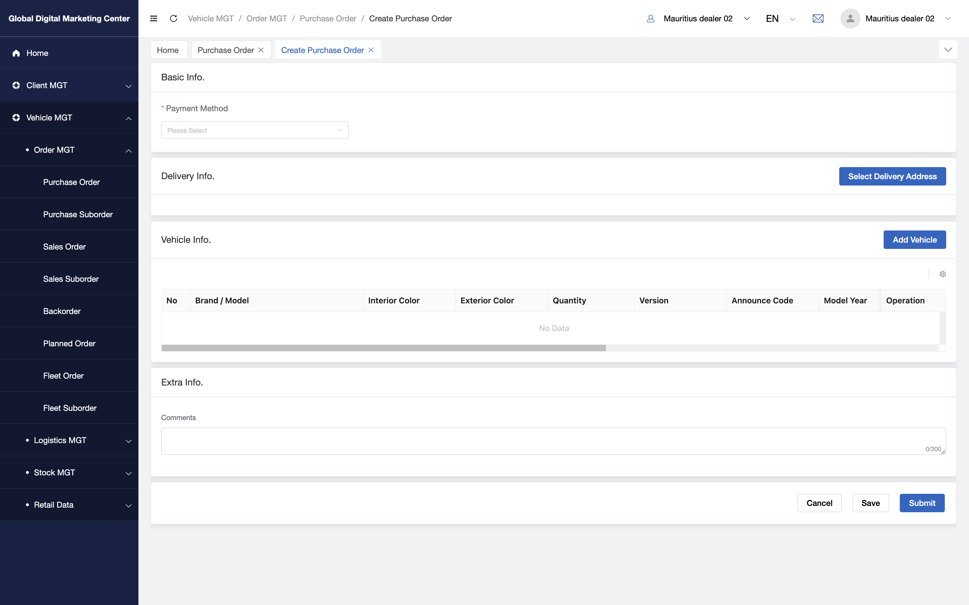
Task: Open table column settings gear
Action: pyautogui.click(x=942, y=274)
